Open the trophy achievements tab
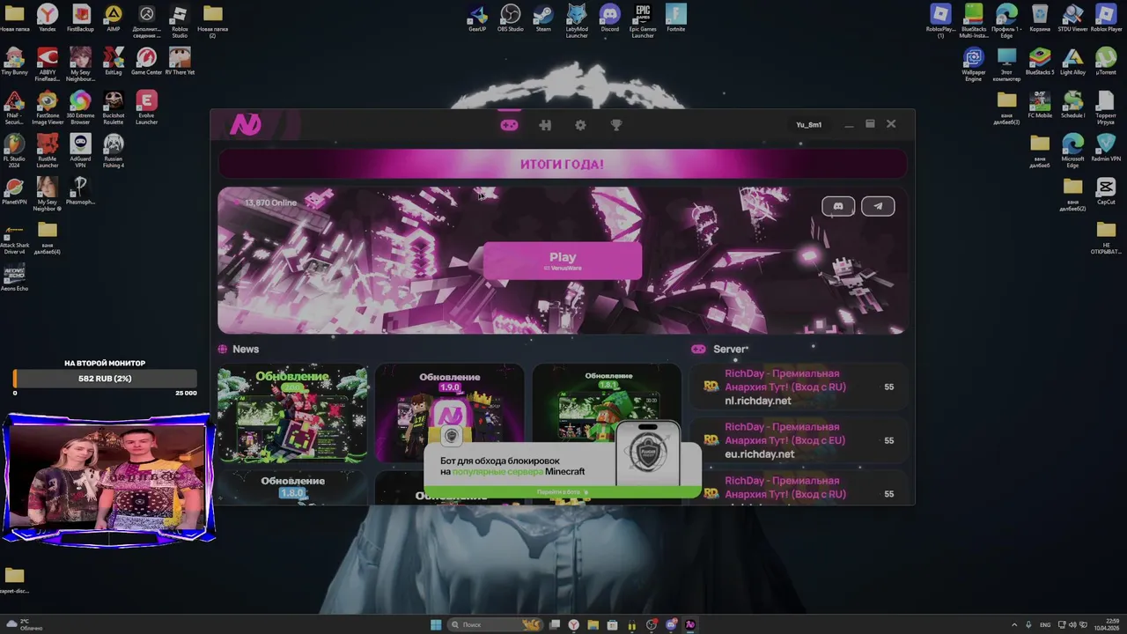The height and width of the screenshot is (634, 1127). (616, 125)
